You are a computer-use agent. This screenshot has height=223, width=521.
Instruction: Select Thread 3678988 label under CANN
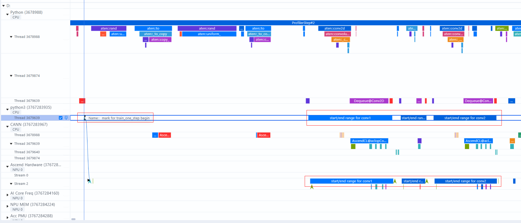(27, 135)
